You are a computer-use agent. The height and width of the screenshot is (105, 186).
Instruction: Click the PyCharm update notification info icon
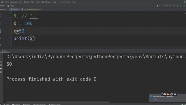[151, 96]
